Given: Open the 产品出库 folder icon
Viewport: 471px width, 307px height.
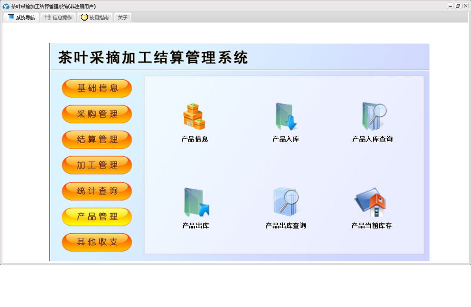Looking at the screenshot, I should tap(196, 202).
